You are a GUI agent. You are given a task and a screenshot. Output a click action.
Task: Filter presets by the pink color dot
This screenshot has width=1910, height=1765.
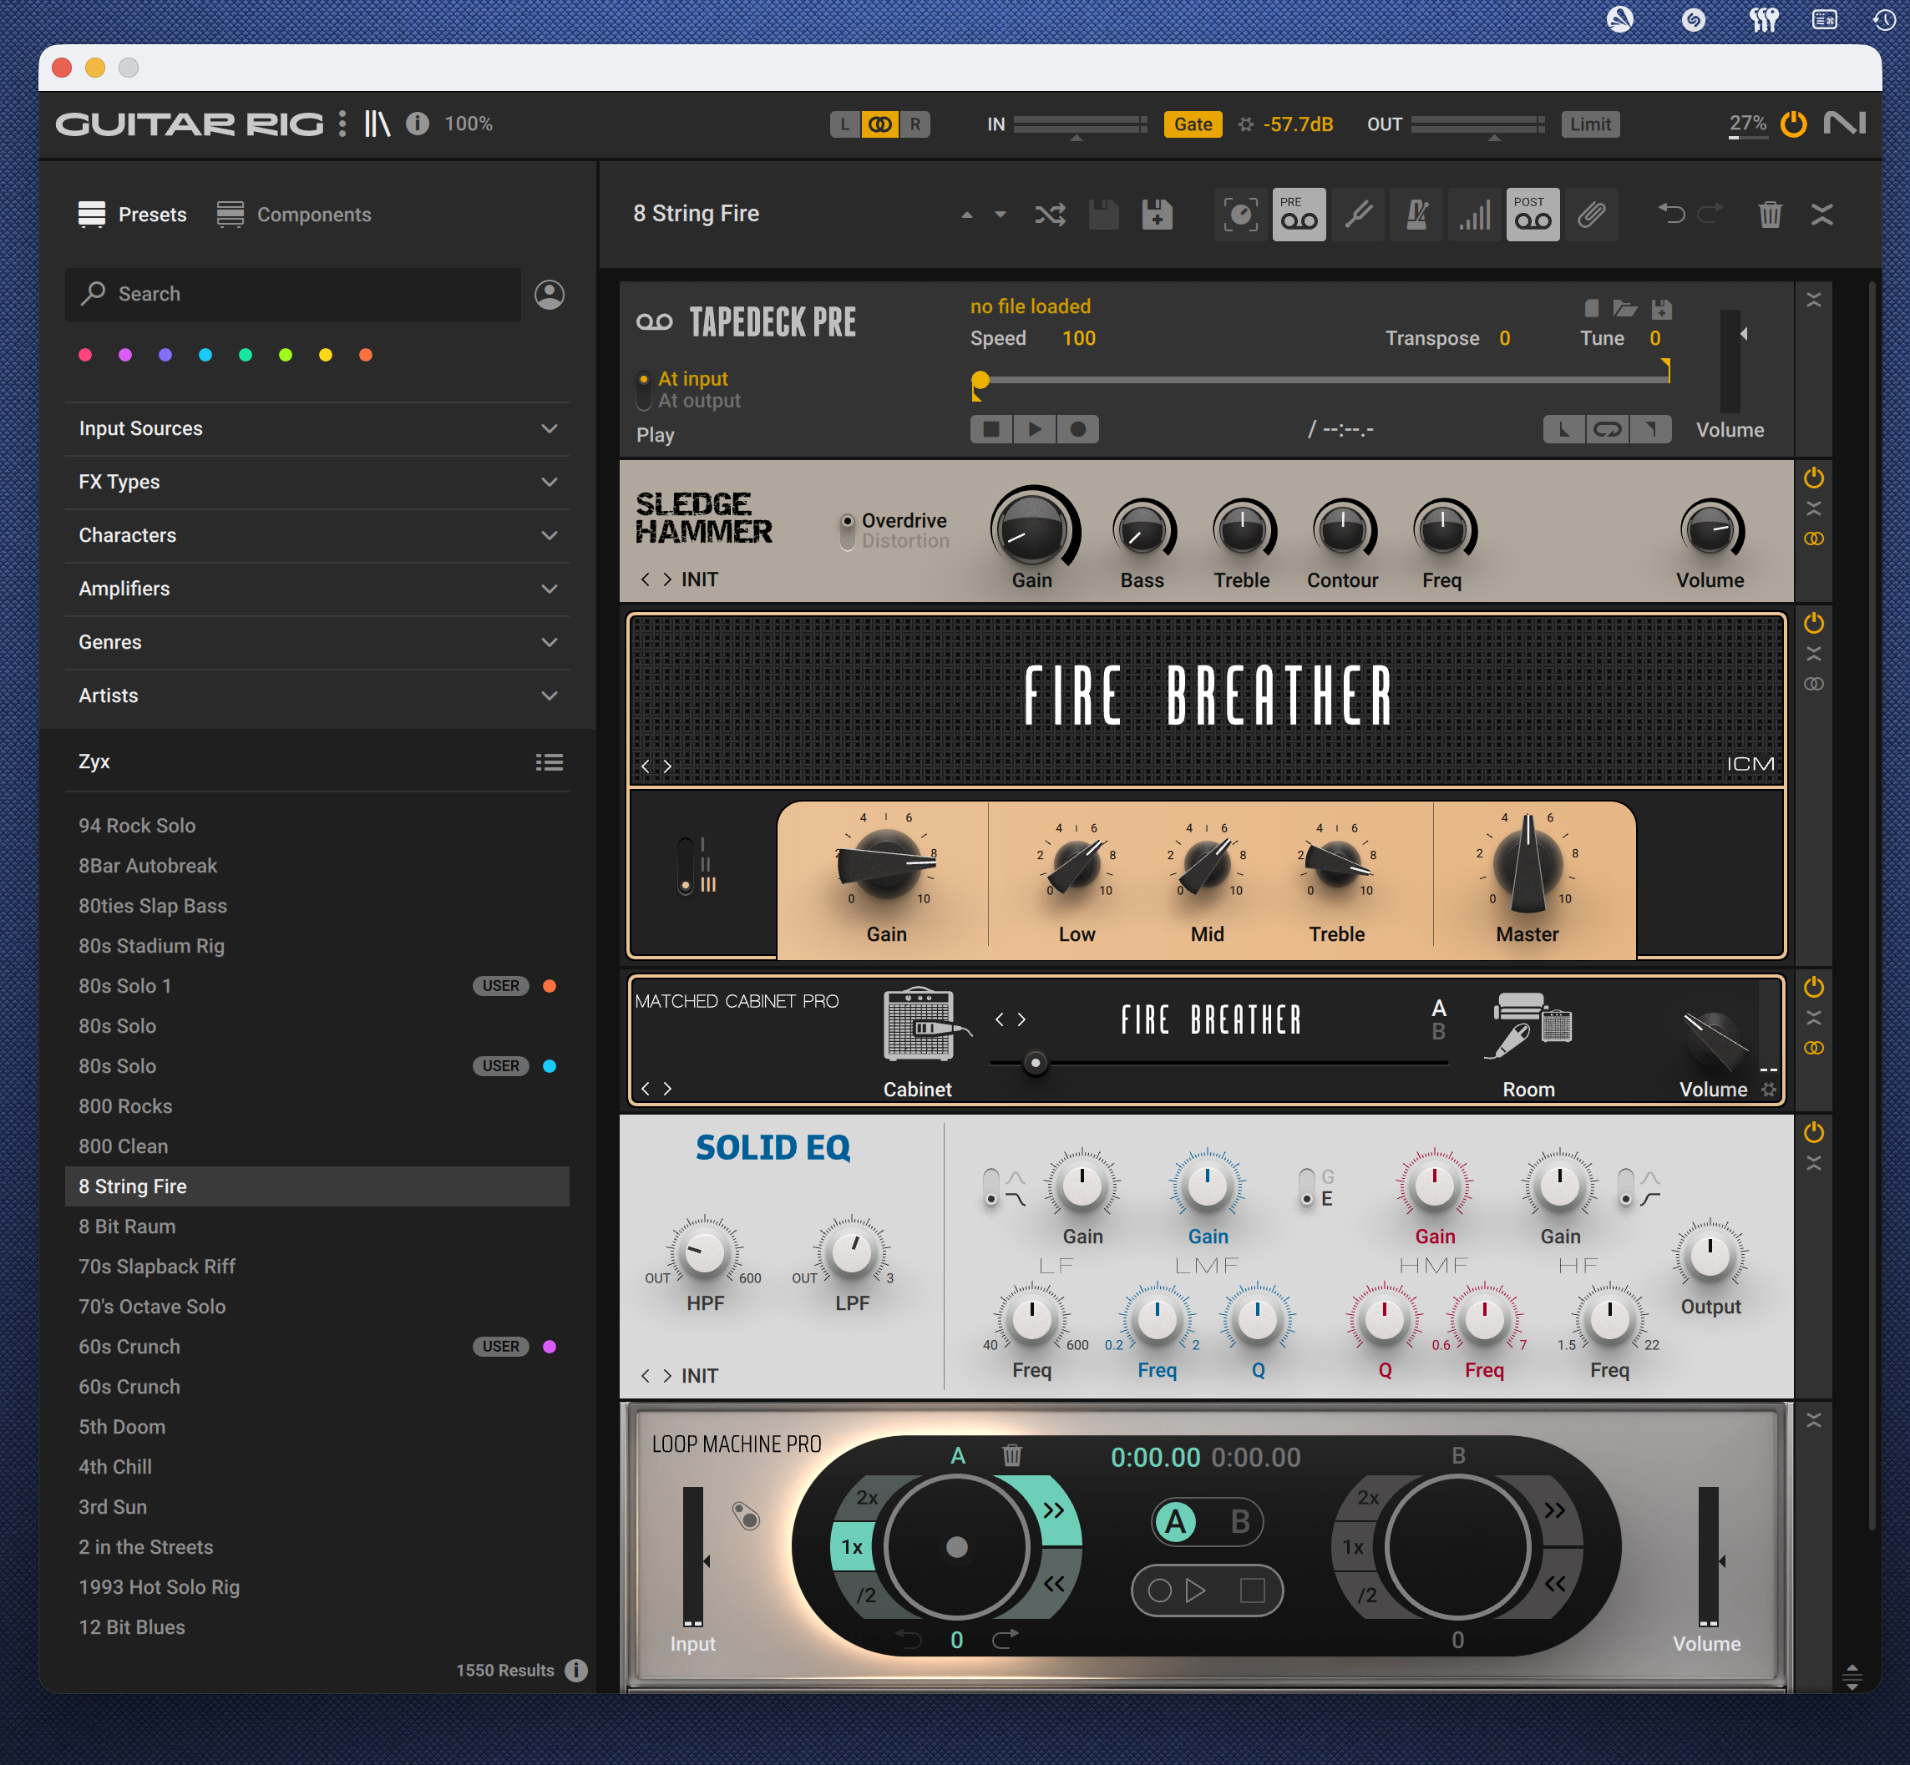click(x=85, y=356)
